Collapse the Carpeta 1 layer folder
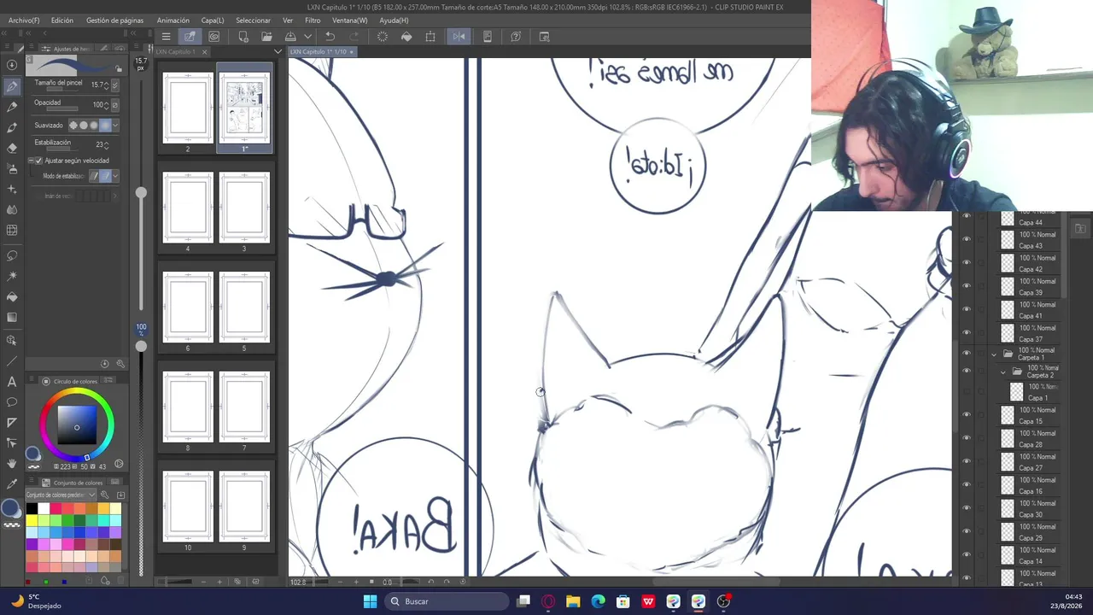 point(994,354)
